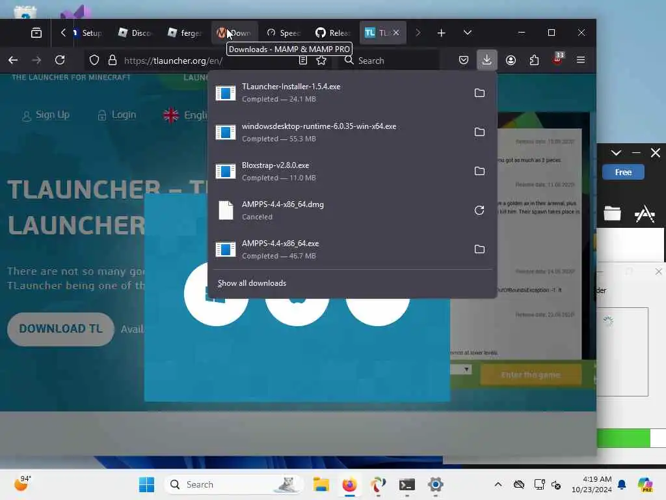666x500 pixels.
Task: Open windowsdesktop-runtime-6.0.35-win-x64.exe download
Action: (338, 132)
